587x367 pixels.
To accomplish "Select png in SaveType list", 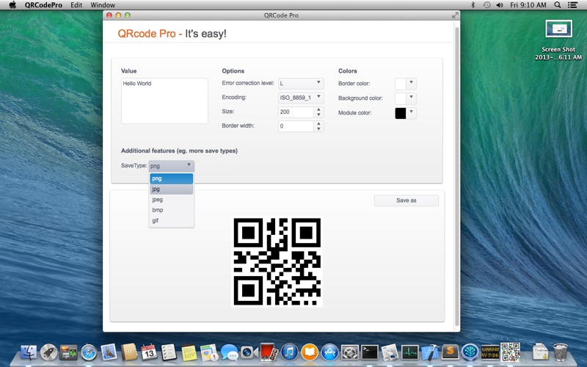I will [172, 178].
